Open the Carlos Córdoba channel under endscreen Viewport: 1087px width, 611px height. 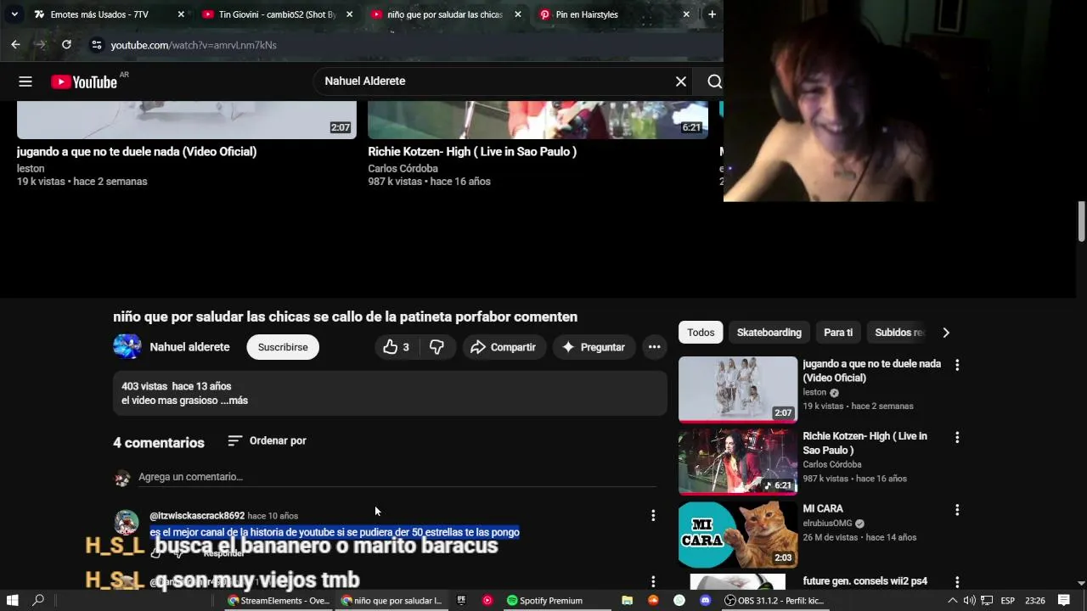tap(403, 169)
